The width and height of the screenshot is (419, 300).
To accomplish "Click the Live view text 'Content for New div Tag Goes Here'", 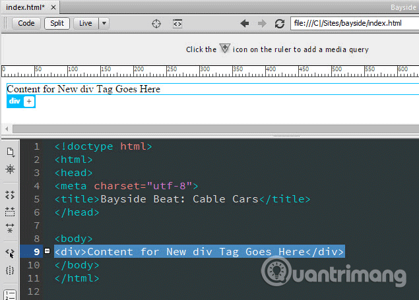I will click(83, 89).
